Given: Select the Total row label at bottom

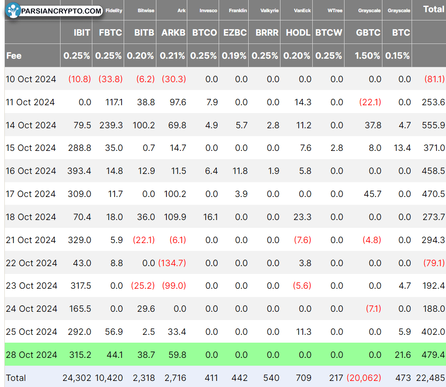Looking at the screenshot, I should [16, 378].
